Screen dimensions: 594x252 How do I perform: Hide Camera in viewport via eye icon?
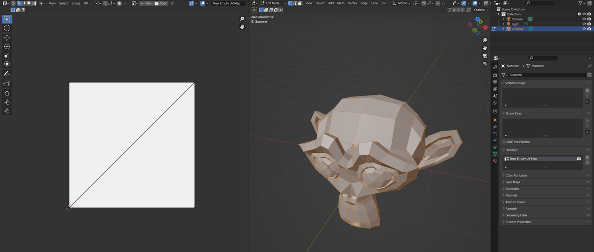coord(584,19)
